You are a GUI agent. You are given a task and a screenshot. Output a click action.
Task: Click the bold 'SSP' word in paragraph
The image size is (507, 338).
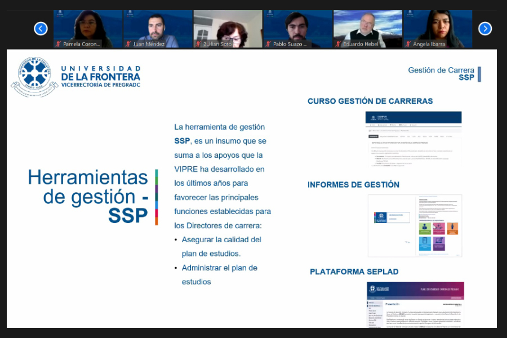182,141
